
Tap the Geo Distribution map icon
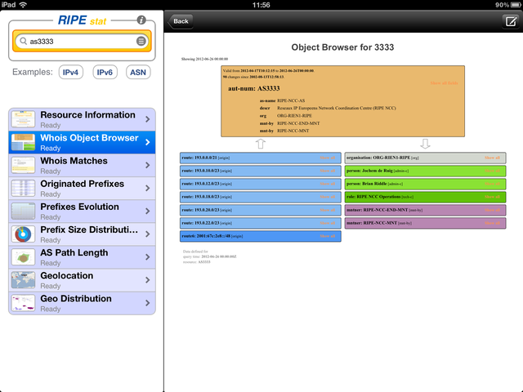(x=23, y=303)
